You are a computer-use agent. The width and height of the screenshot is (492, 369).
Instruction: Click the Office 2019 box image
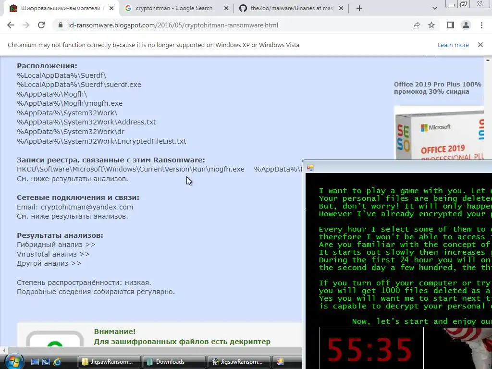coord(439,133)
